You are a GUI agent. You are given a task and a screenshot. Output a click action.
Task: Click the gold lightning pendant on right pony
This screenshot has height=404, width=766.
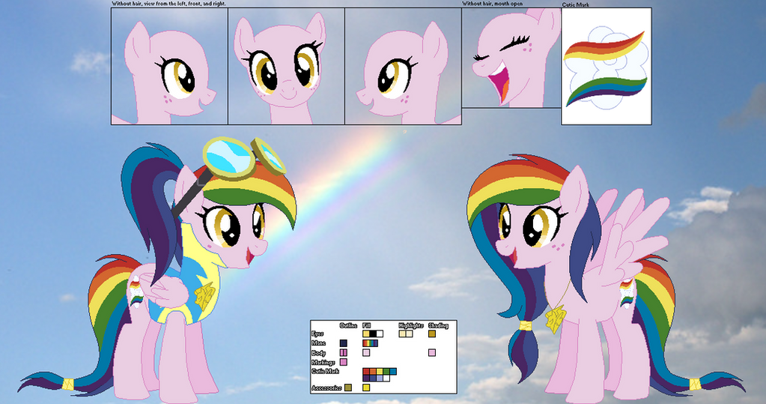click(555, 319)
